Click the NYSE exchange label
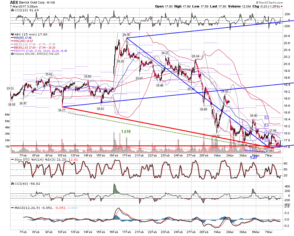 (51, 3)
